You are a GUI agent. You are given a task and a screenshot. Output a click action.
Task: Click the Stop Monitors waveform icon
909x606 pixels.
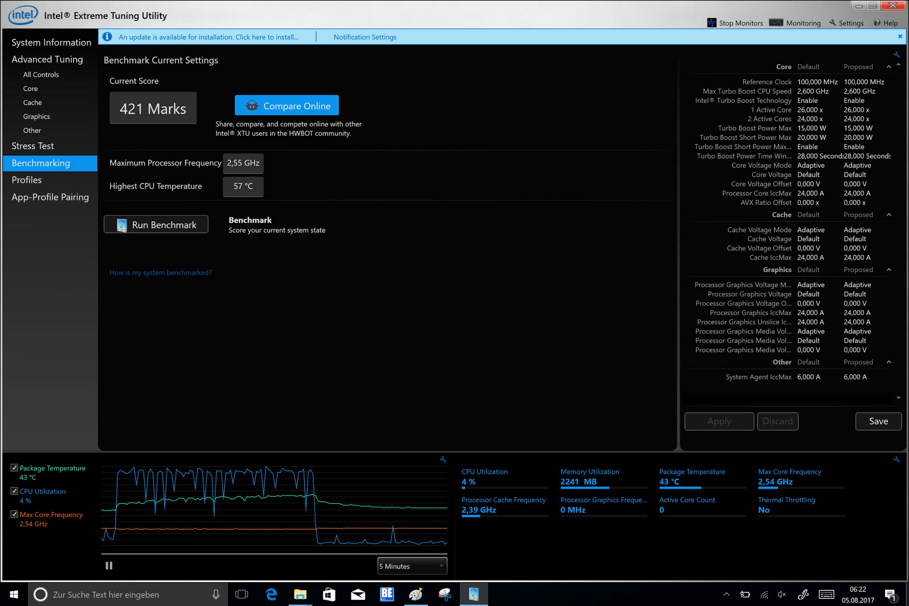(712, 23)
